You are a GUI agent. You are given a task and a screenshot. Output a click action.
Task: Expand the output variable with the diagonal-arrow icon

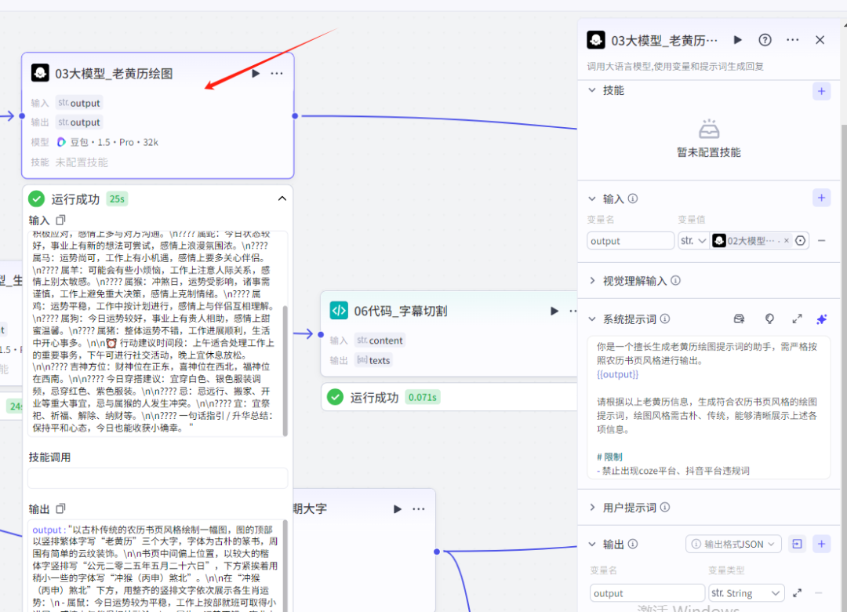click(x=798, y=592)
